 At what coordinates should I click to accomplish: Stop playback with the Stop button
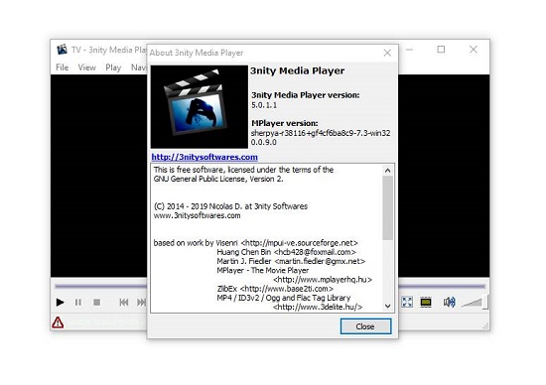pyautogui.click(x=97, y=303)
